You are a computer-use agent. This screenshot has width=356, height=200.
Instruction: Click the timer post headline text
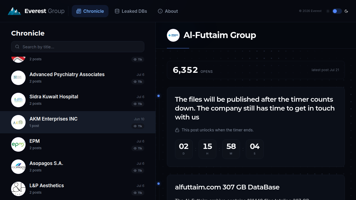coord(255,108)
